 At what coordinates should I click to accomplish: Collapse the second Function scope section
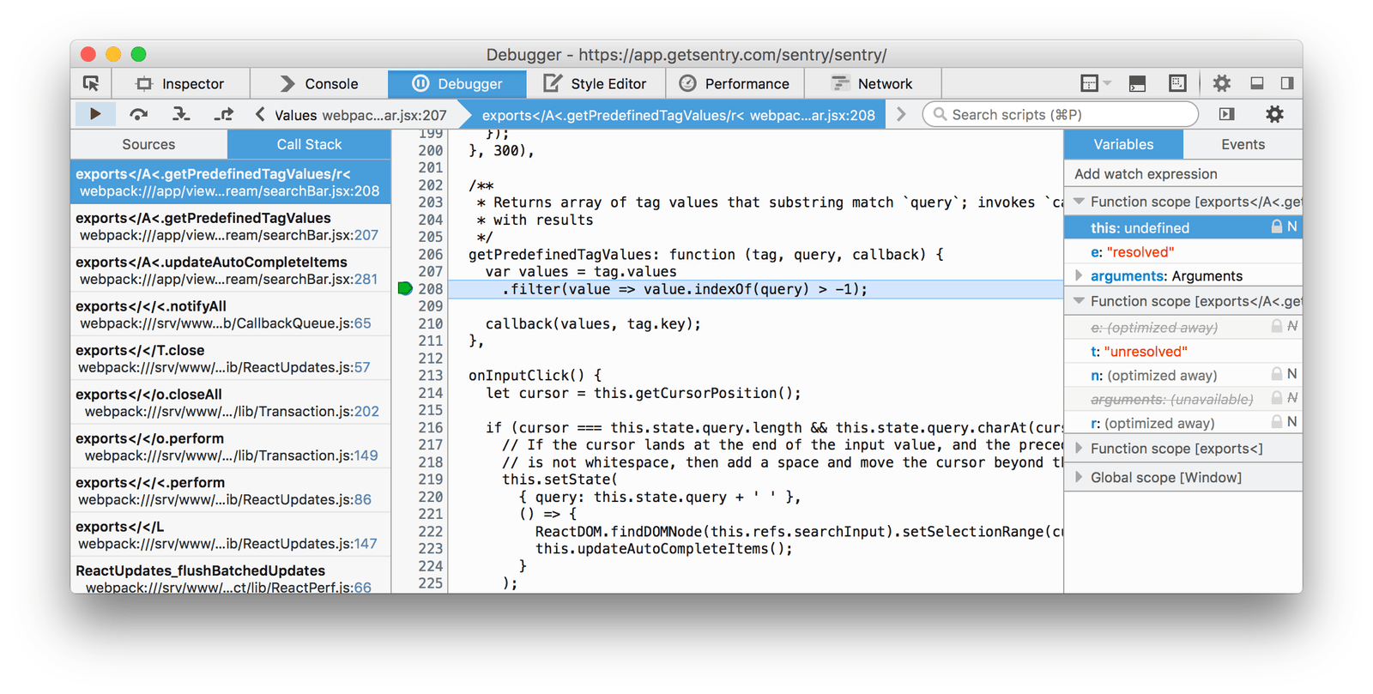[x=1080, y=301]
